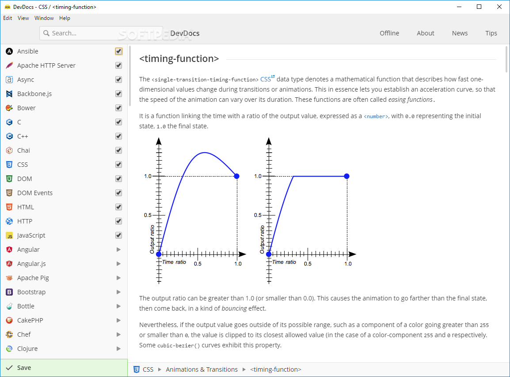Expand the CakePHP versions arrow
Viewport: 510px width, 377px height.
[119, 320]
